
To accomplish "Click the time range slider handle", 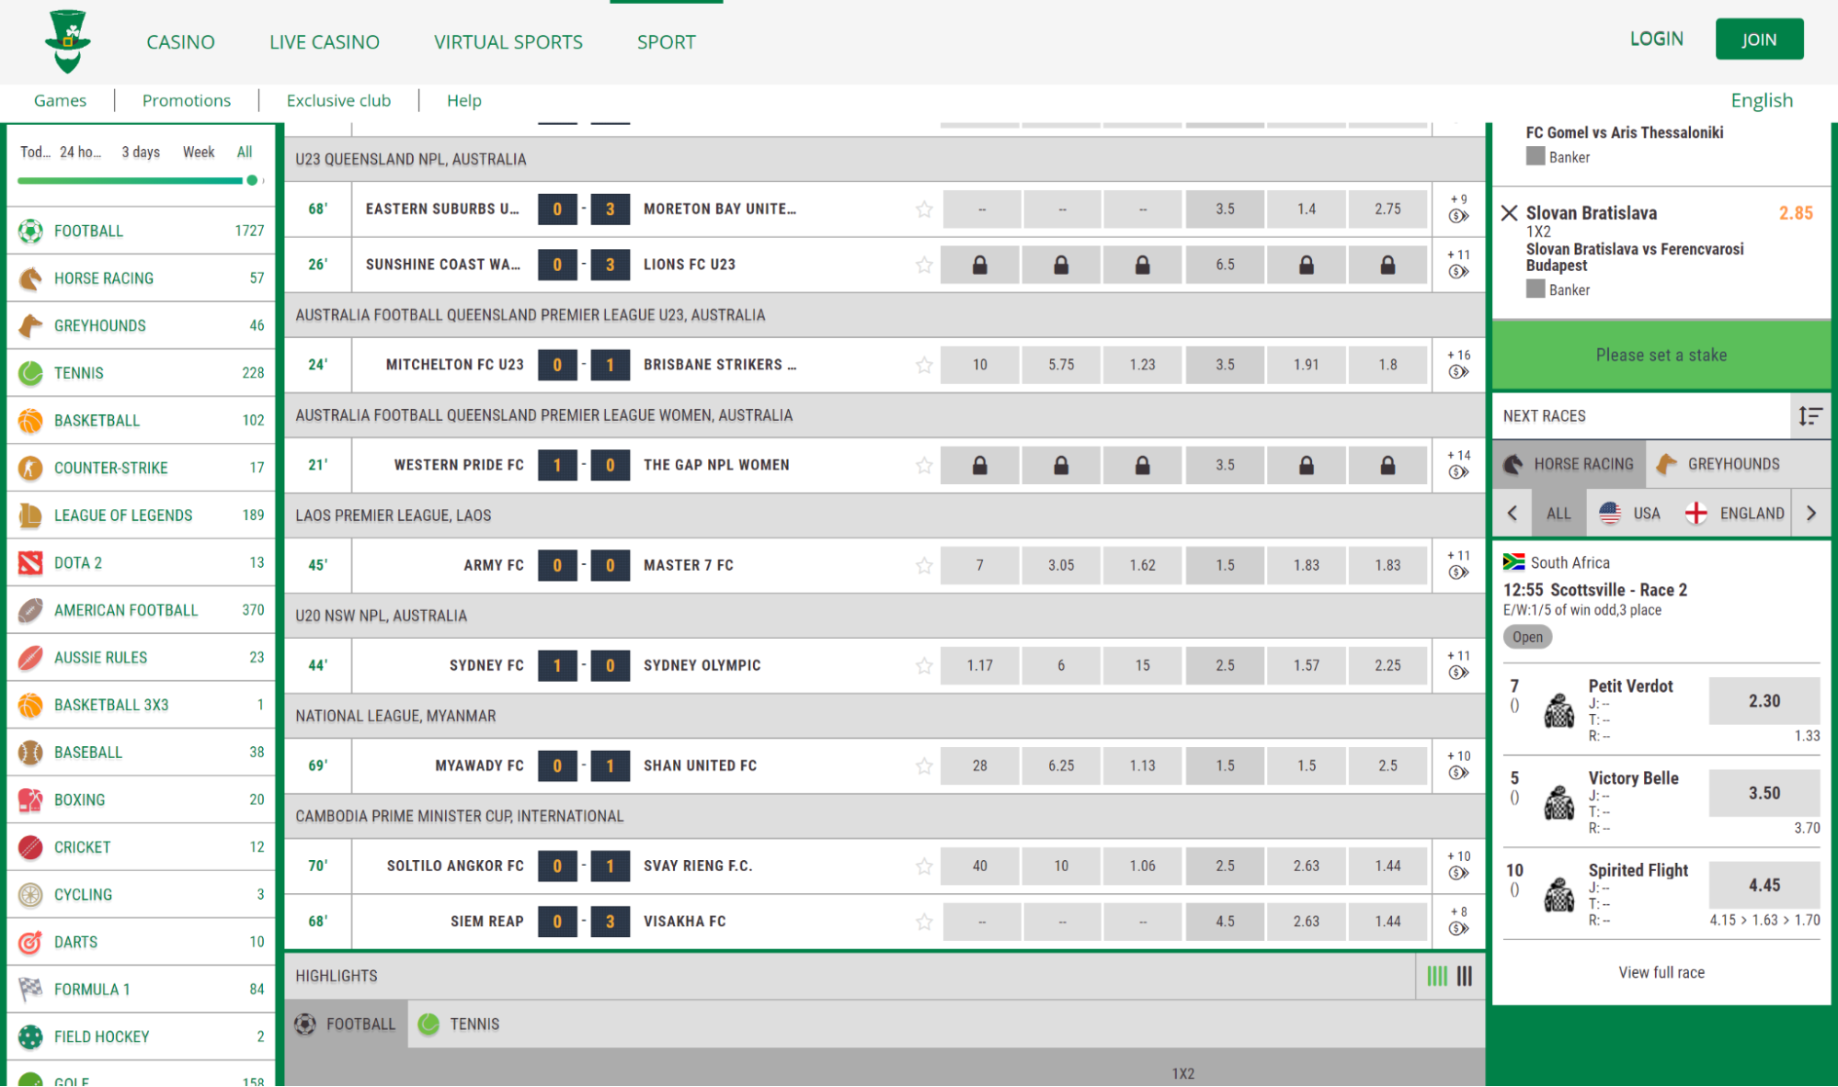I will pos(252,180).
